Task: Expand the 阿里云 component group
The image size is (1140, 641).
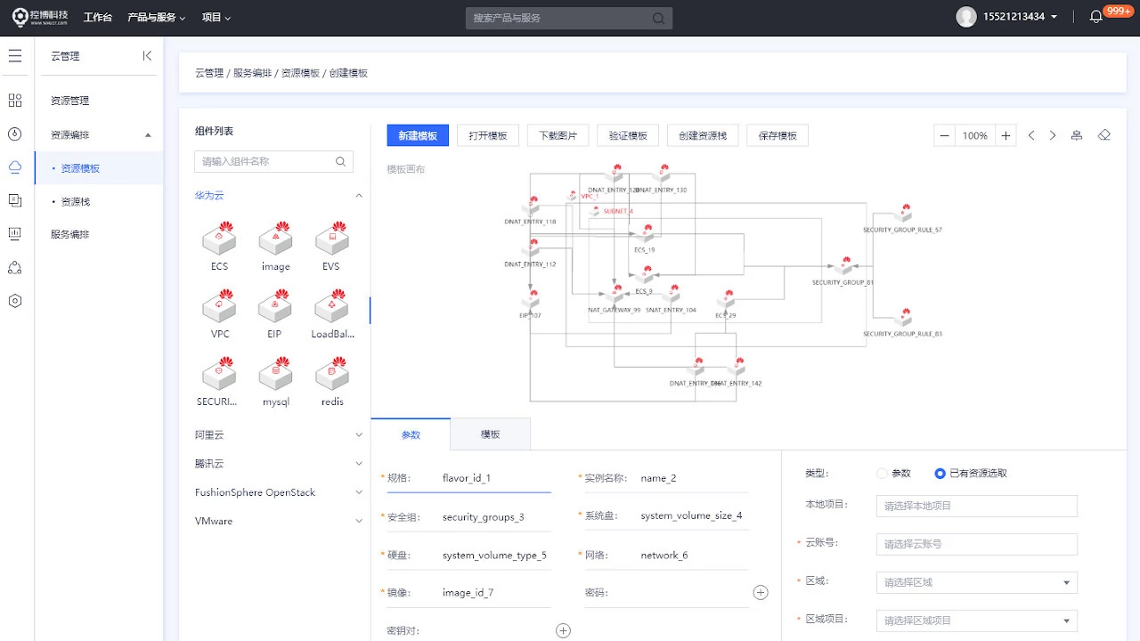Action: [x=359, y=435]
